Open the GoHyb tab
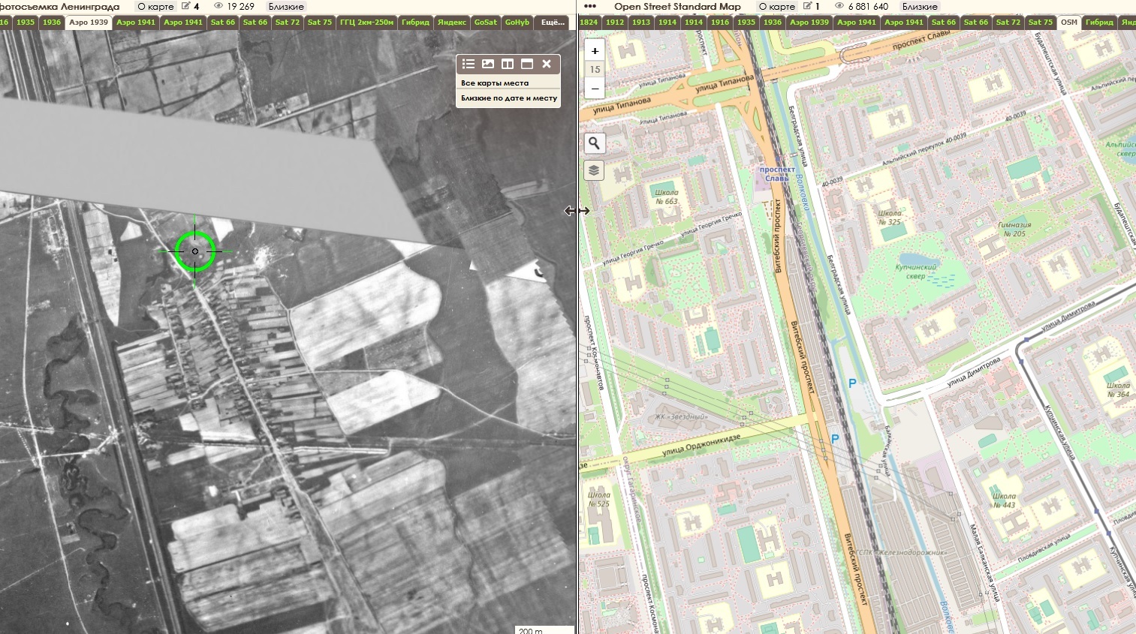The image size is (1136, 634). [x=517, y=22]
